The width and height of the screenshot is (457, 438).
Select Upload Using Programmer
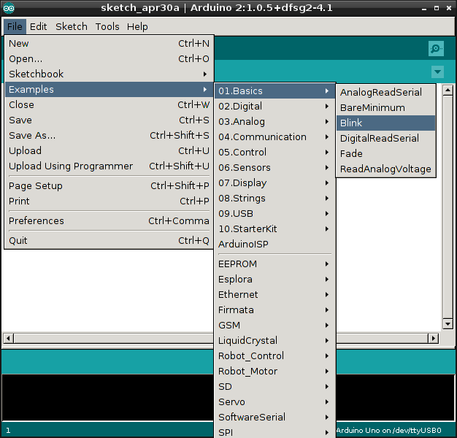(109, 166)
